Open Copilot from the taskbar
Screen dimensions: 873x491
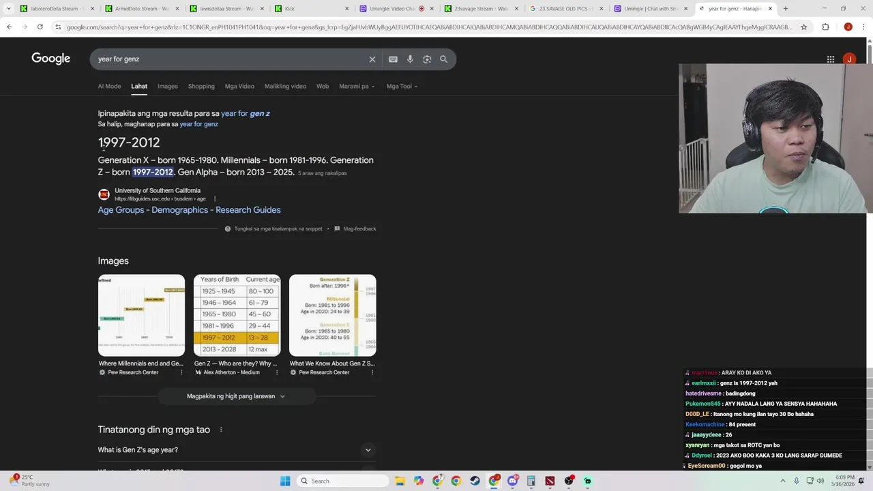(419, 481)
